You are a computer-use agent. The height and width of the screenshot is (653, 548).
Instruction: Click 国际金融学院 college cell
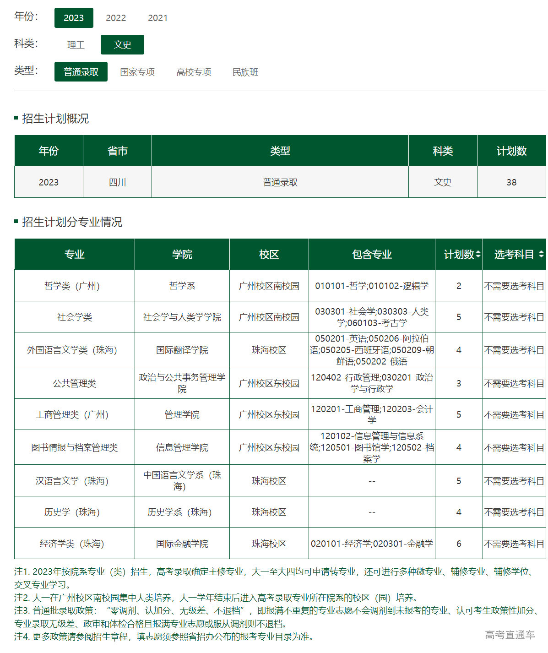(182, 544)
